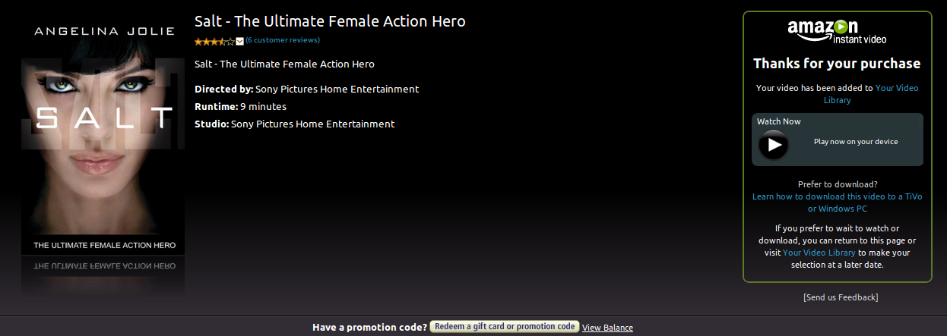
Task: Click the Amazon Instant Video logo
Action: (837, 32)
